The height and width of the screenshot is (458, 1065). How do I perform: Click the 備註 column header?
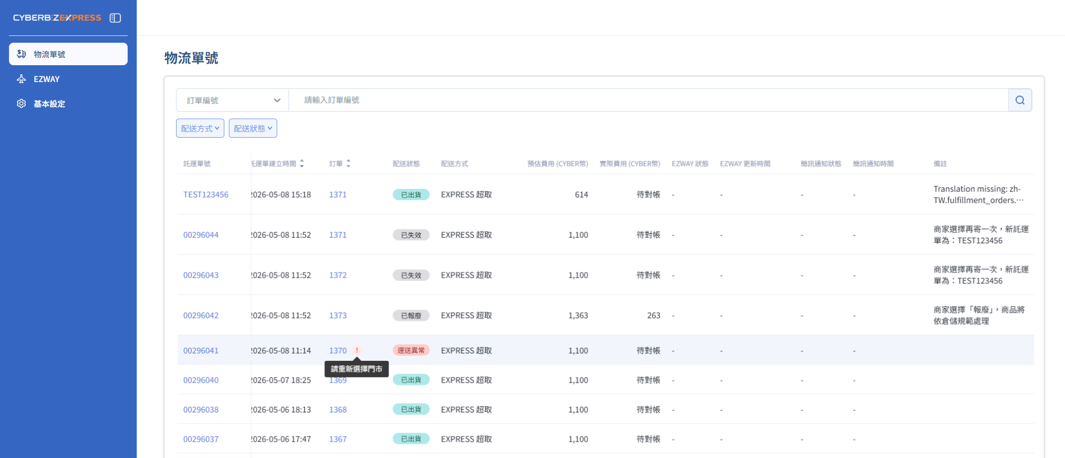coord(940,164)
